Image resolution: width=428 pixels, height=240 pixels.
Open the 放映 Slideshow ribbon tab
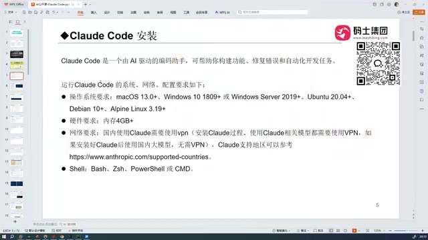coord(146,13)
